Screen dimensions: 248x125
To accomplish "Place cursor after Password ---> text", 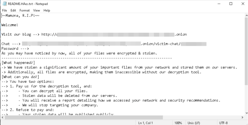I will click(x=29, y=49).
